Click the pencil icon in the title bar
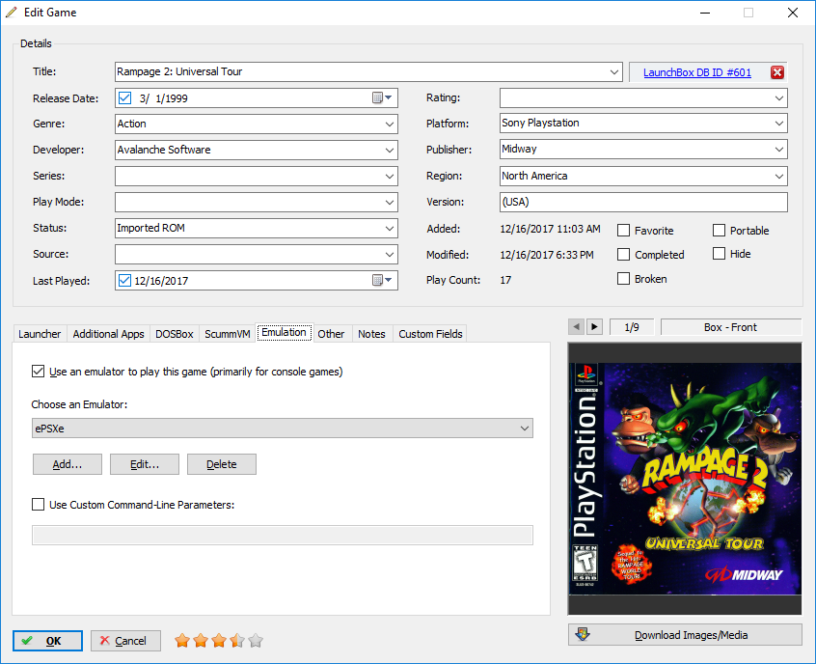The height and width of the screenshot is (664, 816). (x=11, y=12)
